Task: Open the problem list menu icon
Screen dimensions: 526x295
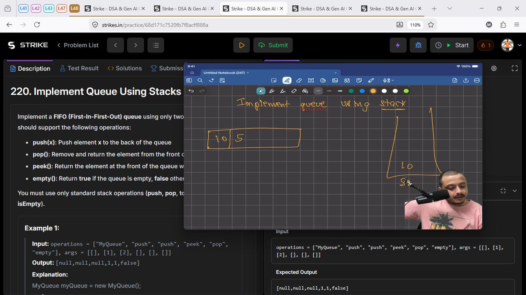Action: click(156, 45)
